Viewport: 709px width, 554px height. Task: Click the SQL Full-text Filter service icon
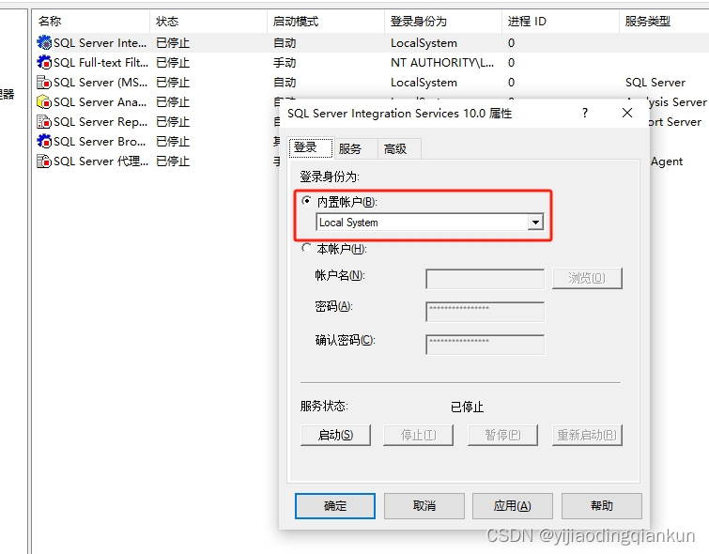(44, 62)
